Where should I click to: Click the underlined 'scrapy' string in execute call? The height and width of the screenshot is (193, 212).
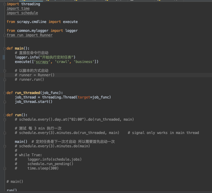click(42, 62)
